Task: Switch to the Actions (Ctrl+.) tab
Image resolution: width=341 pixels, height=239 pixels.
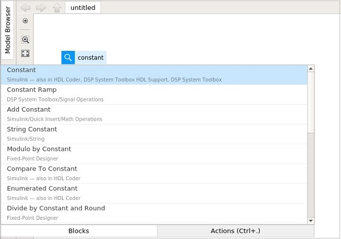Action: pos(235,231)
